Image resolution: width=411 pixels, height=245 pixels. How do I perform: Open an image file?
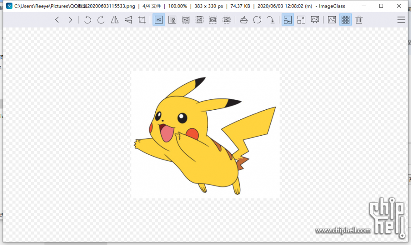point(244,20)
